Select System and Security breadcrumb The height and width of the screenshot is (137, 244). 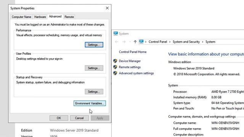[x=186, y=42]
